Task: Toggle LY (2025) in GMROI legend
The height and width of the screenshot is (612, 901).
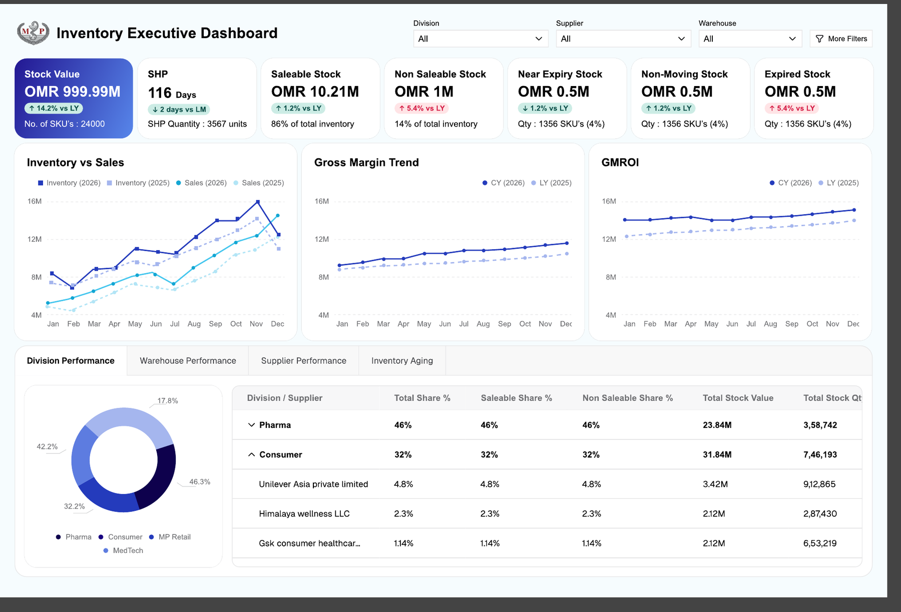Action: coord(838,183)
